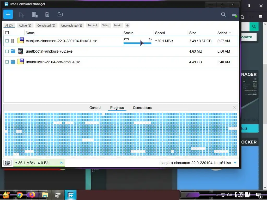
Task: Click the blue progress blocks map
Action: tap(121, 134)
